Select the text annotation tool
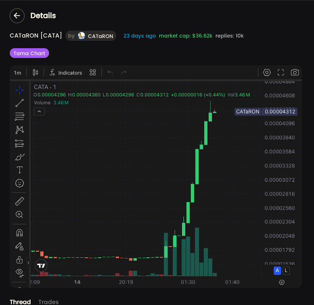Viewport: 314px width, 305px height. [19, 170]
